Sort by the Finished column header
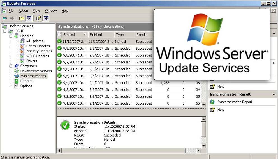 coord(101,34)
